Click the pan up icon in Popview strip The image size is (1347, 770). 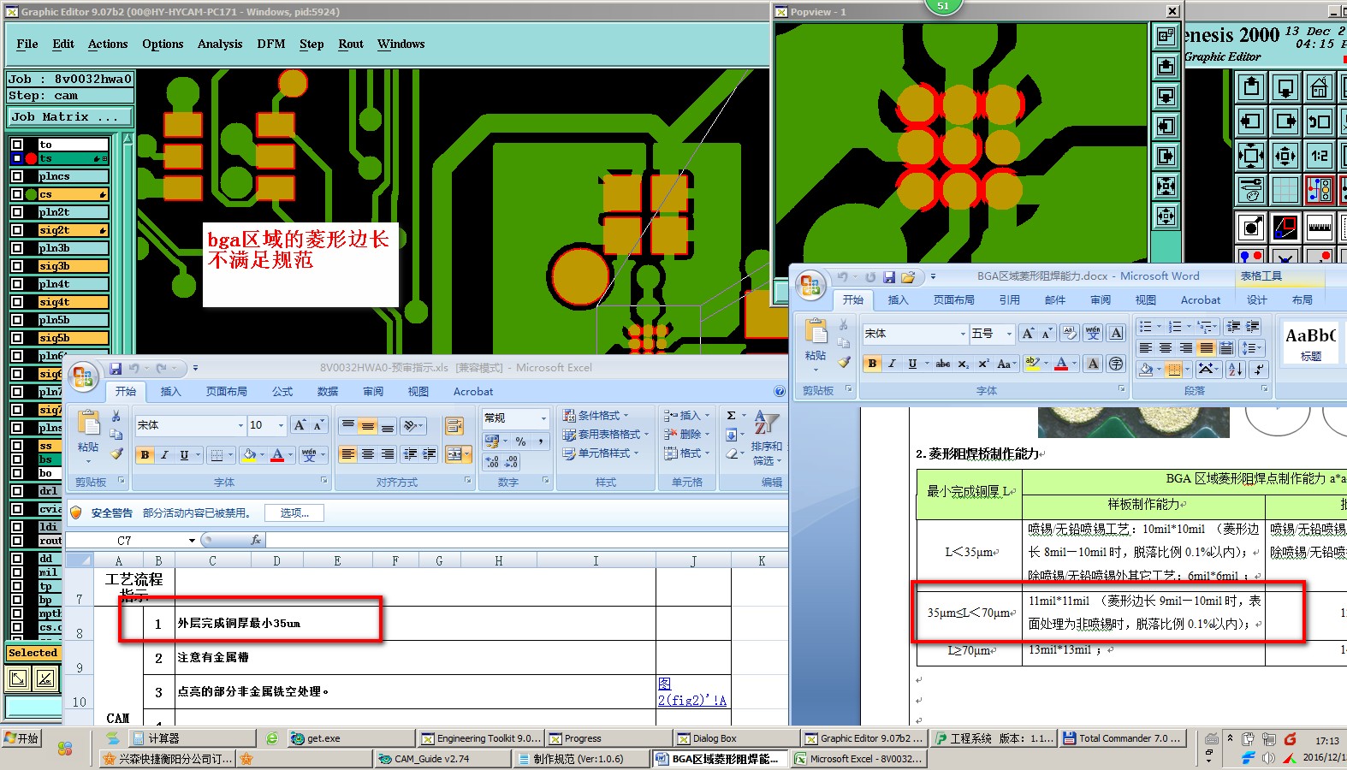(1166, 66)
